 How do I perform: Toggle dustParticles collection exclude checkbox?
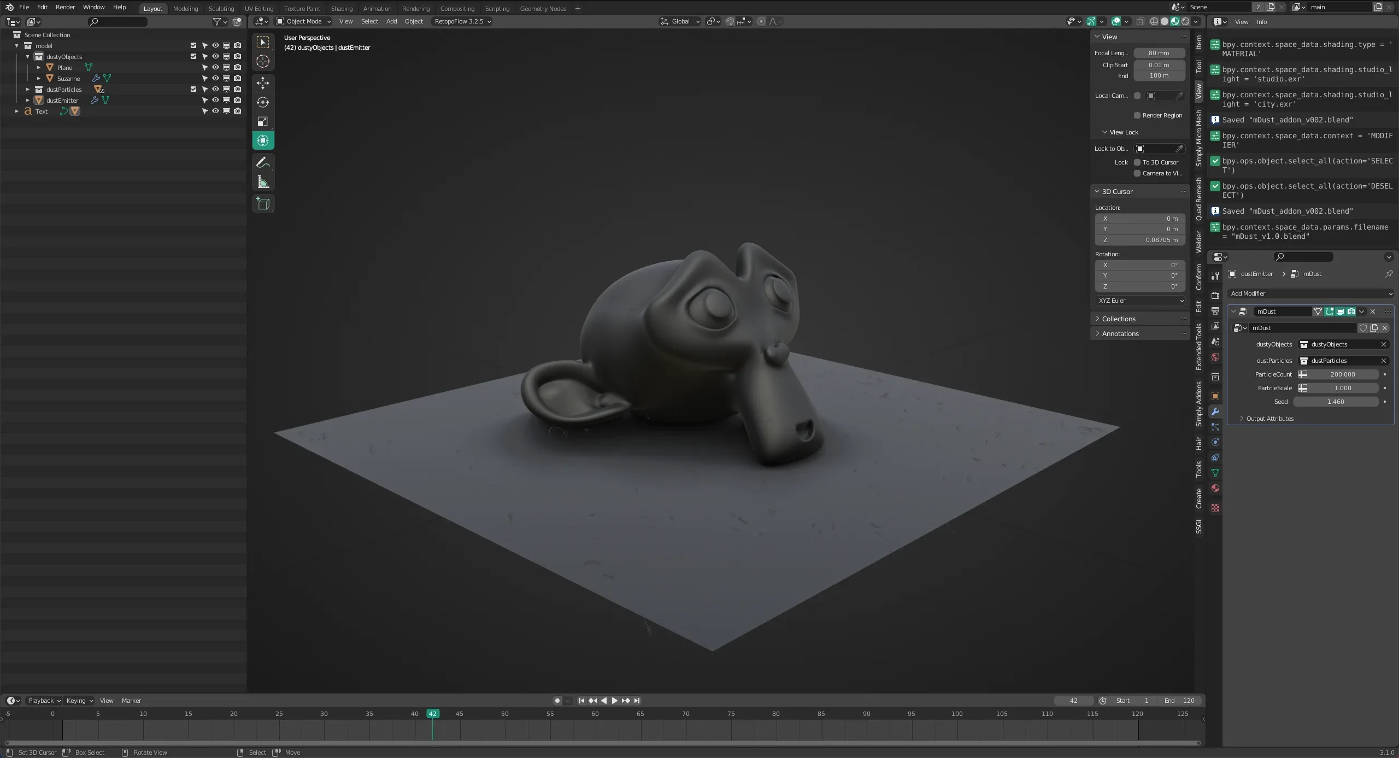pyautogui.click(x=193, y=89)
